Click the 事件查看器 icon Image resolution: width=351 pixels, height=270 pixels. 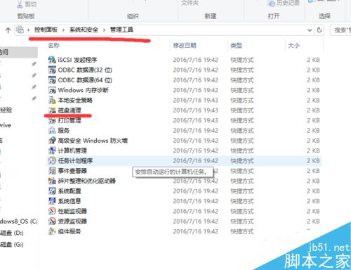click(52, 171)
